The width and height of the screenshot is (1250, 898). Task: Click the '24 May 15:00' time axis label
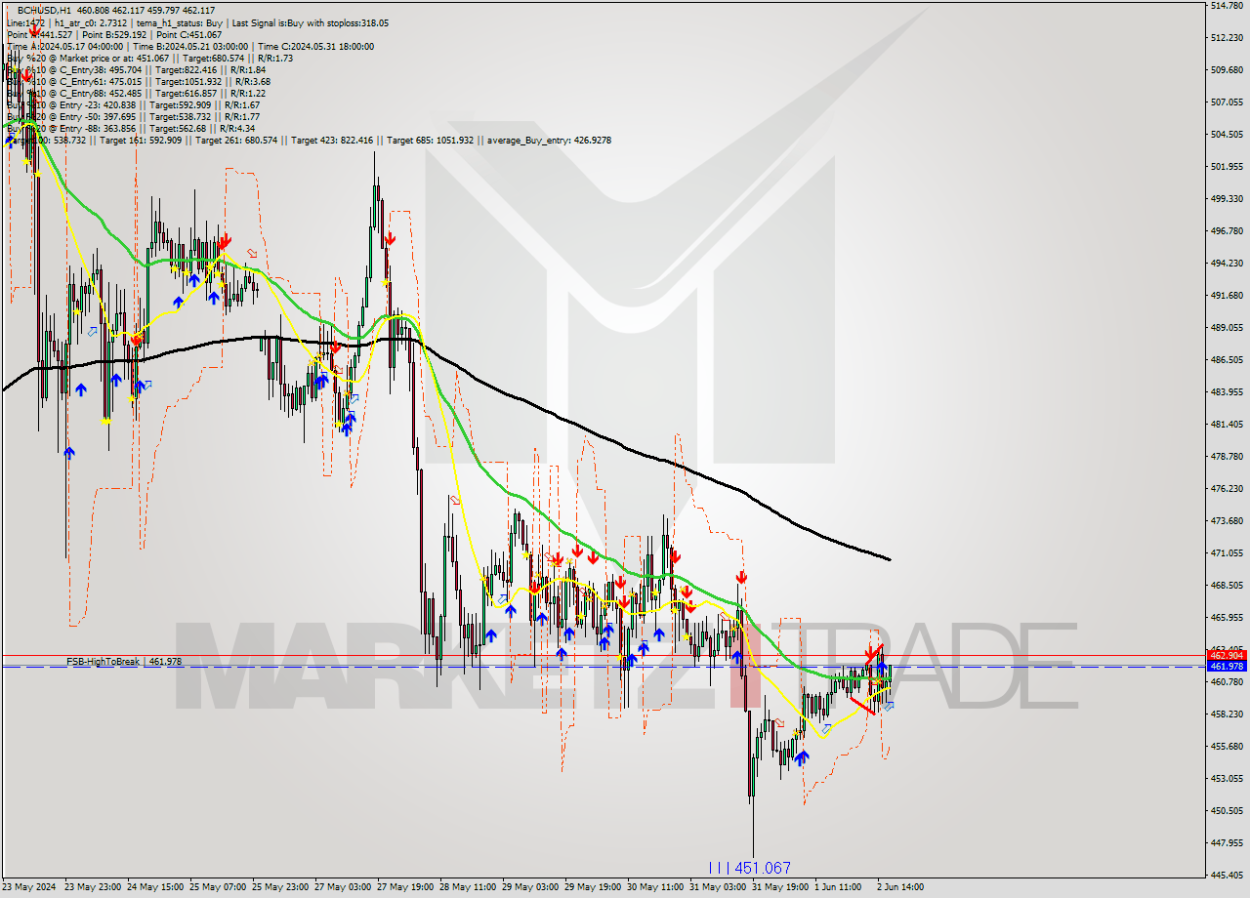pos(155,887)
